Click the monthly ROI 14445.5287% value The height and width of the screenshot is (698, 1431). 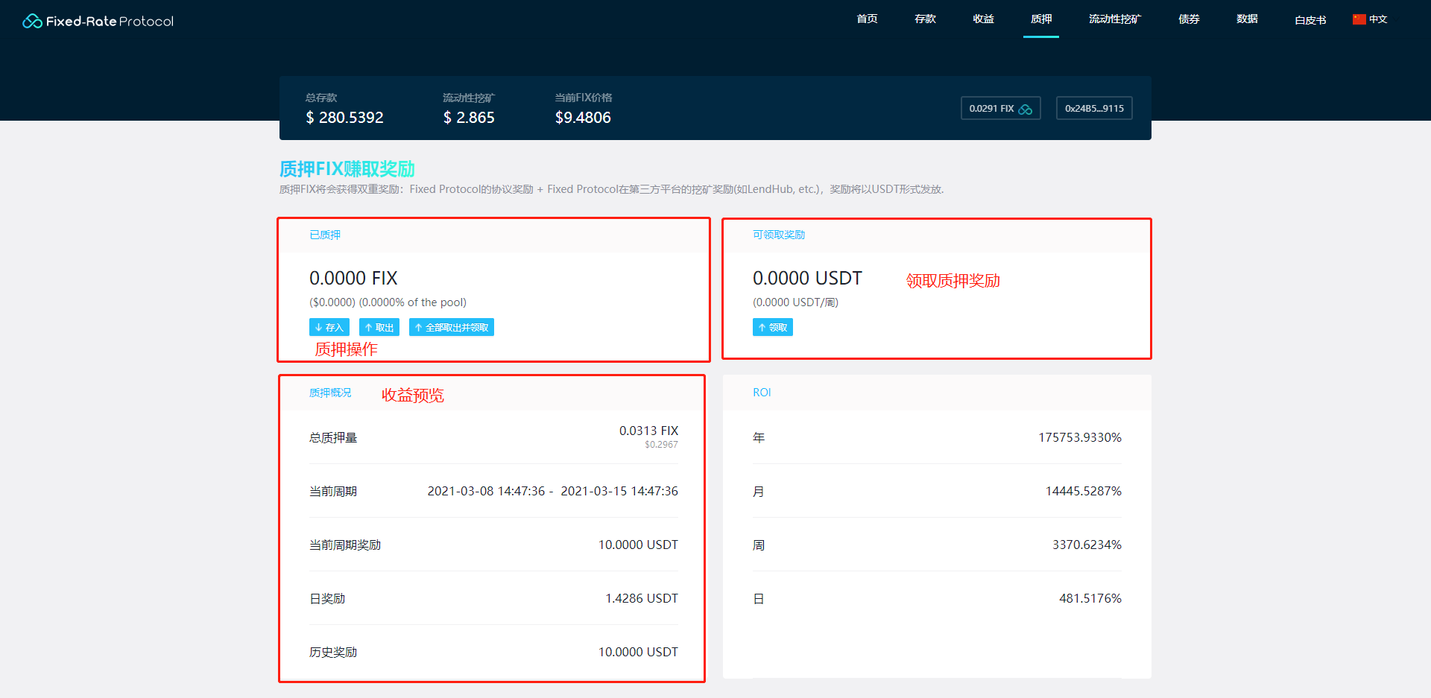point(1083,491)
